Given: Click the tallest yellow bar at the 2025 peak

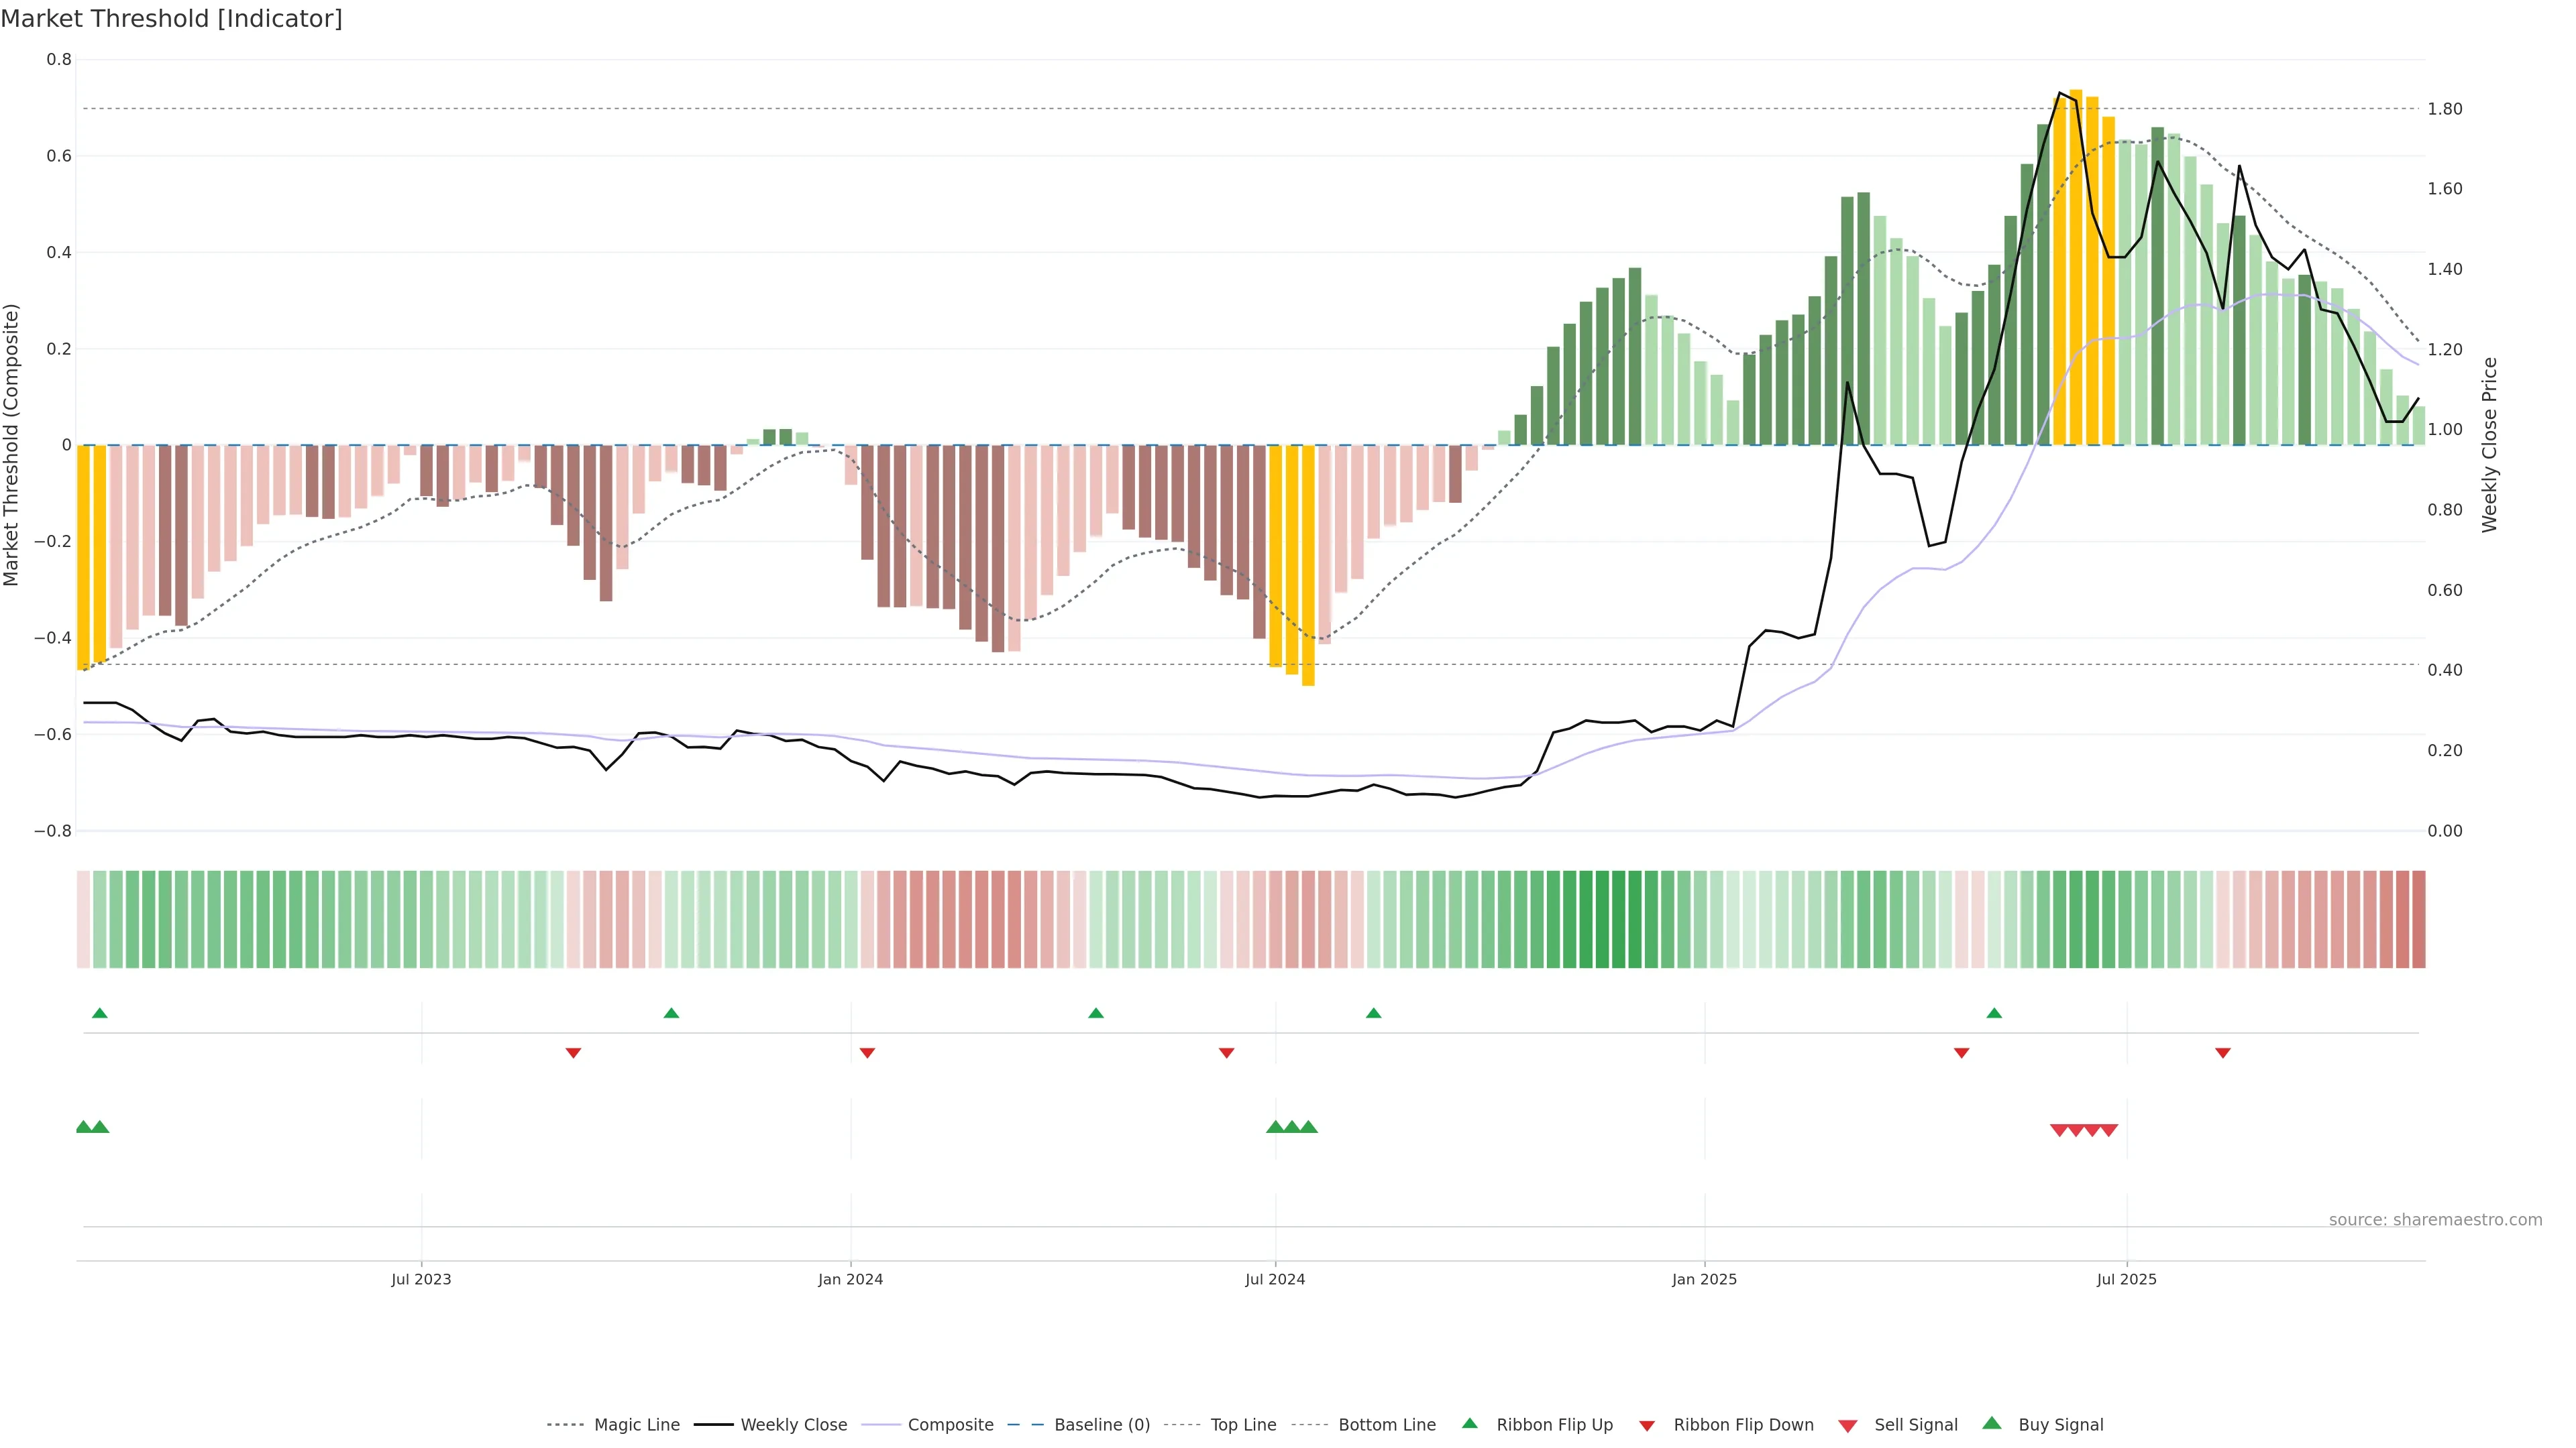Looking at the screenshot, I should pos(2076,268).
